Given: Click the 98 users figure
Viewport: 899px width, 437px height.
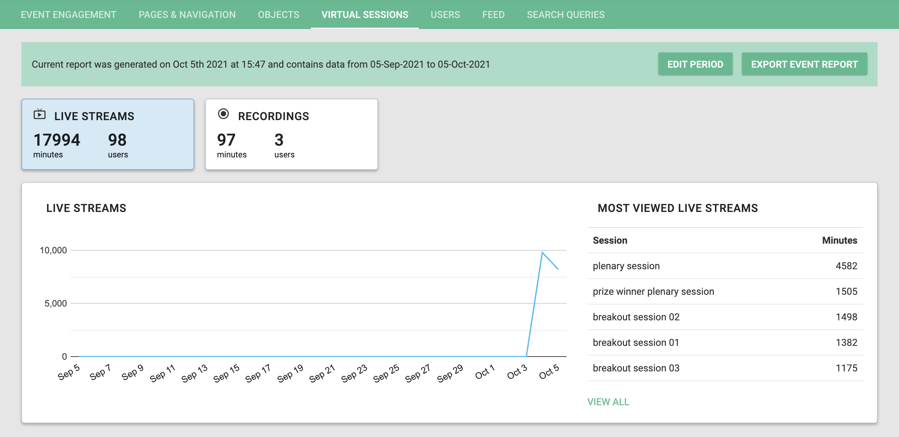Looking at the screenshot, I should tap(117, 140).
